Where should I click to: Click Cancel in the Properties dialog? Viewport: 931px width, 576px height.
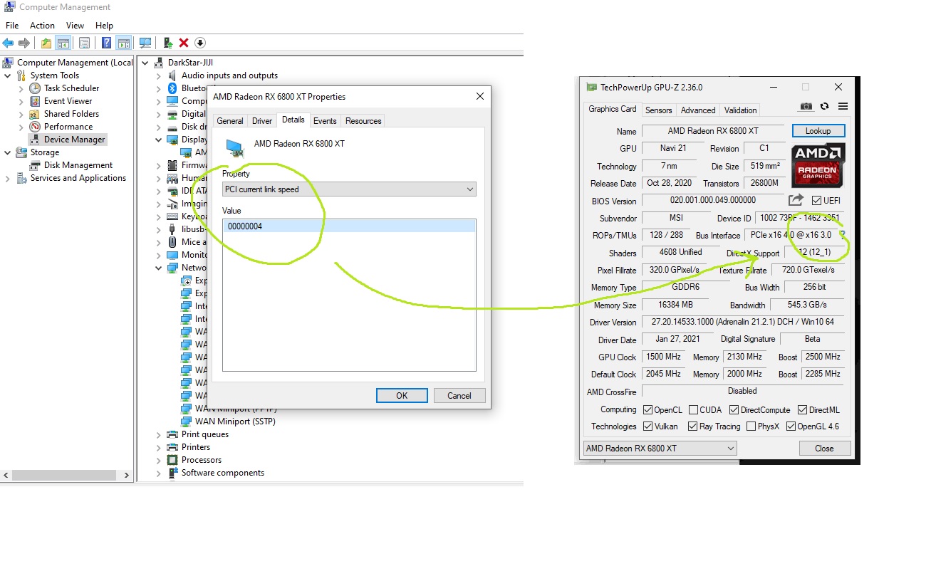[x=459, y=396]
